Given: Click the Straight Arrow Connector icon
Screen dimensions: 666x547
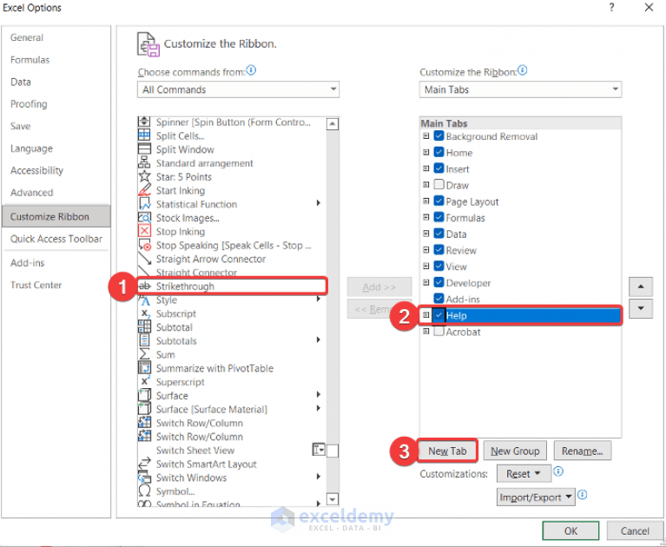Looking at the screenshot, I should pos(144,259).
